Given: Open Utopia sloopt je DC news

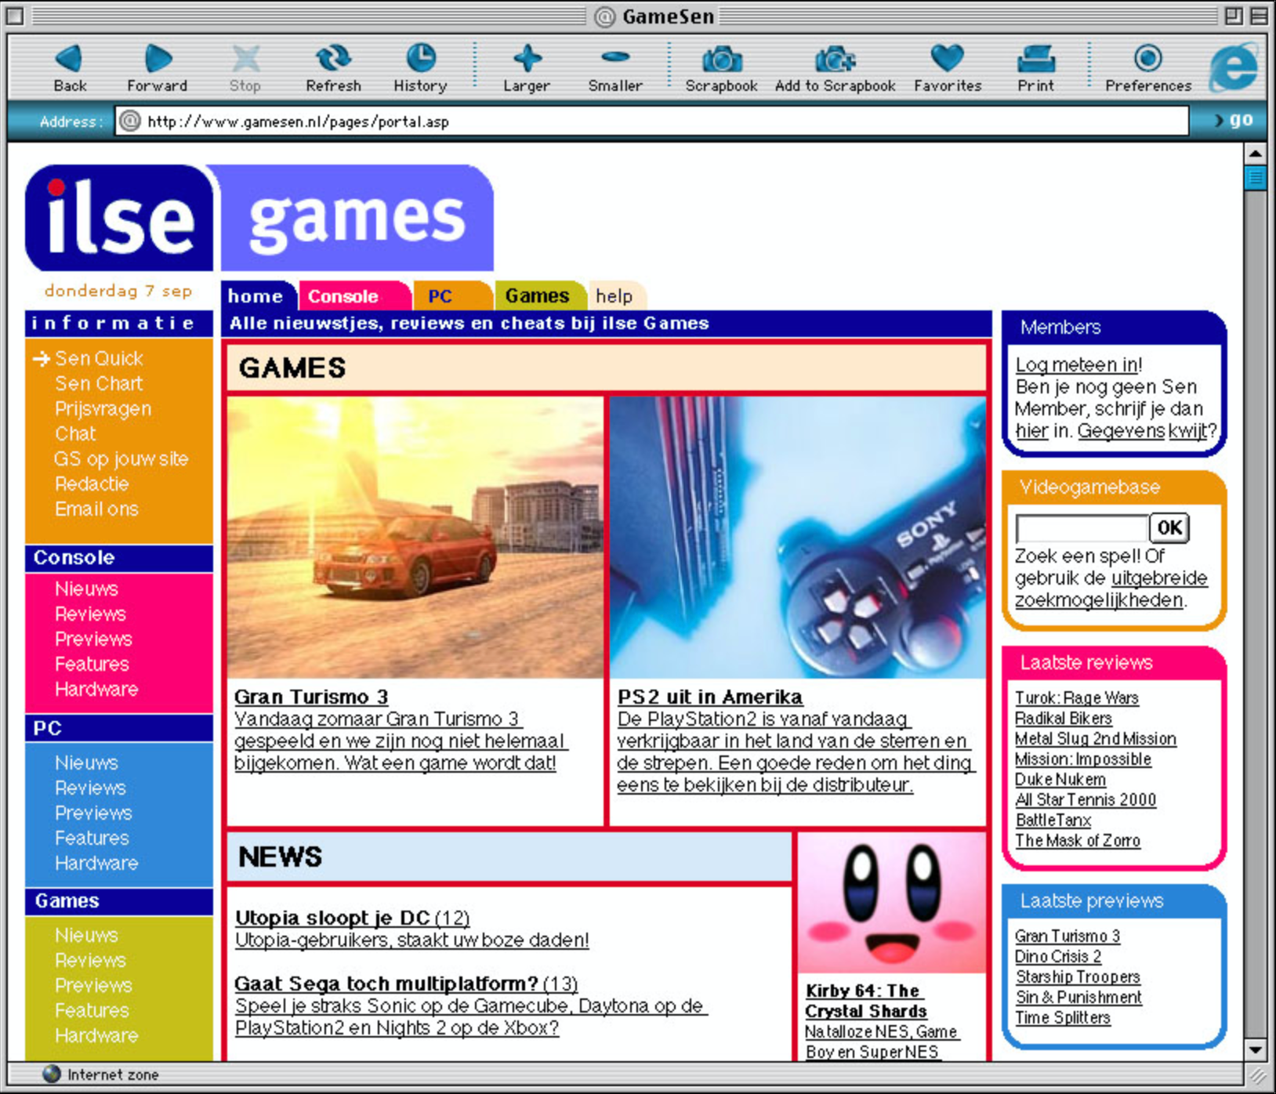Looking at the screenshot, I should coord(352,918).
